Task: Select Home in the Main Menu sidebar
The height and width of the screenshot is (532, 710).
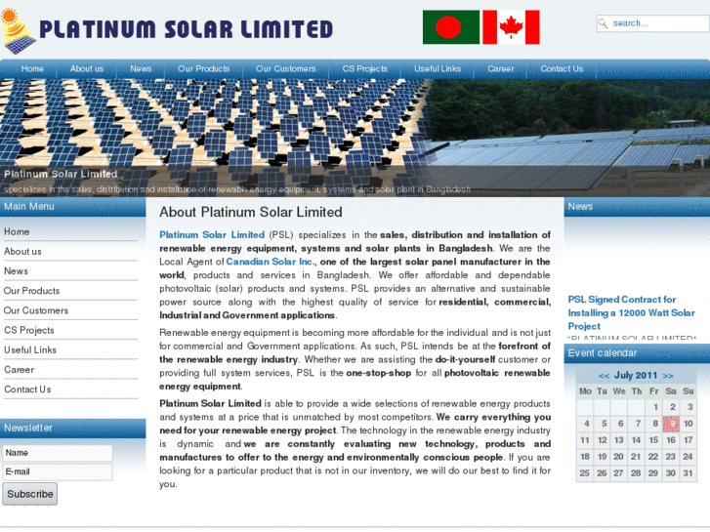Action: click(x=70, y=231)
